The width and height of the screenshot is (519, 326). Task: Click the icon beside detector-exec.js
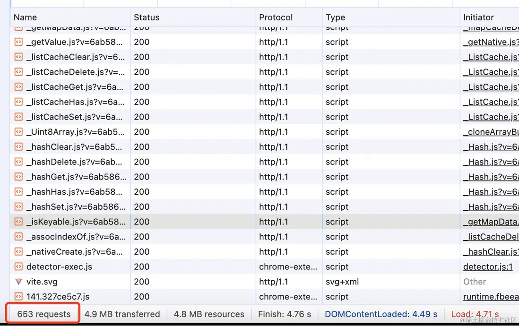(x=18, y=266)
